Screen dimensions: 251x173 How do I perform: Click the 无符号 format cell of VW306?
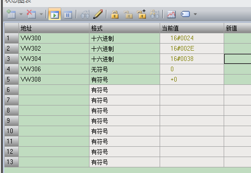pyautogui.click(x=124, y=69)
